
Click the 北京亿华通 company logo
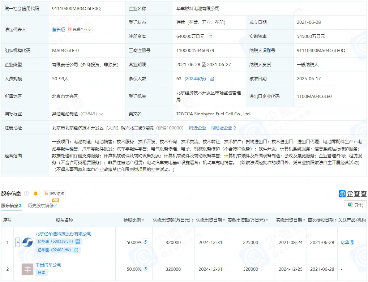[27, 242]
